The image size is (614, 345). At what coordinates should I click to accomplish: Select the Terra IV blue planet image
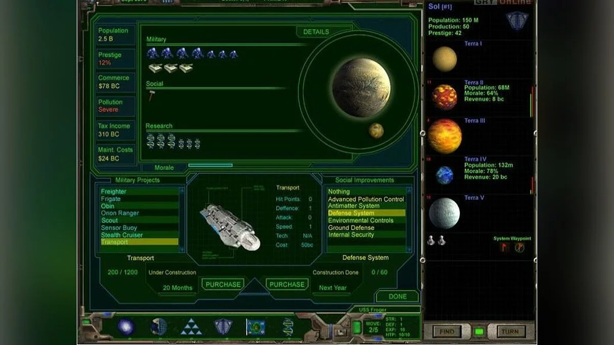click(444, 175)
